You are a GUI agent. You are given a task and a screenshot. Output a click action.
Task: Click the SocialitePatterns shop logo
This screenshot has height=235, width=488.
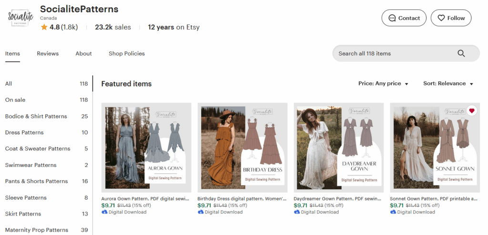coord(20,18)
